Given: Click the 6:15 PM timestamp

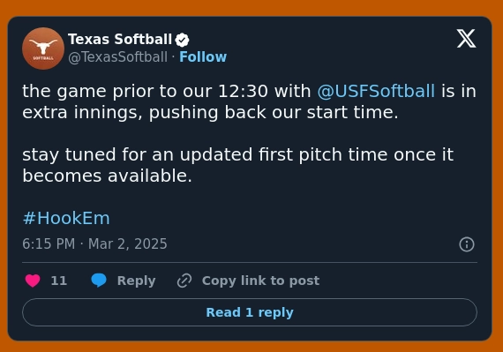Looking at the screenshot, I should (49, 244).
